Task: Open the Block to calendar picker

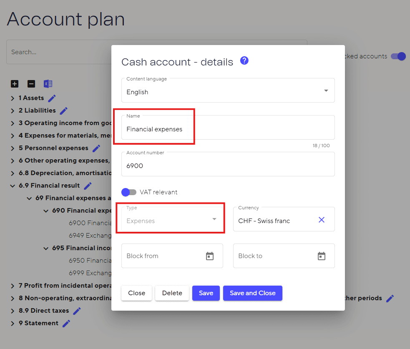Action: [x=322, y=256]
